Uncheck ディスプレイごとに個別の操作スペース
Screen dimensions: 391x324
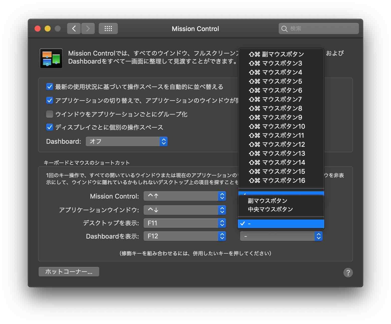tap(50, 127)
